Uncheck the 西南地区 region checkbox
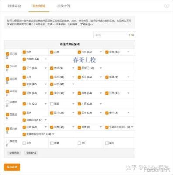The height and width of the screenshot is (175, 173). [x=7, y=115]
